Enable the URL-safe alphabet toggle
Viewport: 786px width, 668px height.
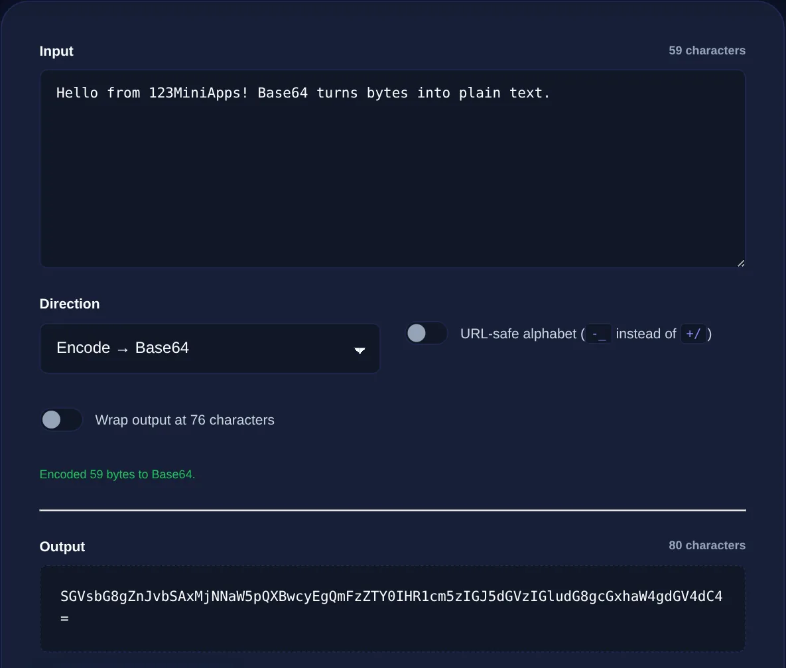[x=426, y=333]
